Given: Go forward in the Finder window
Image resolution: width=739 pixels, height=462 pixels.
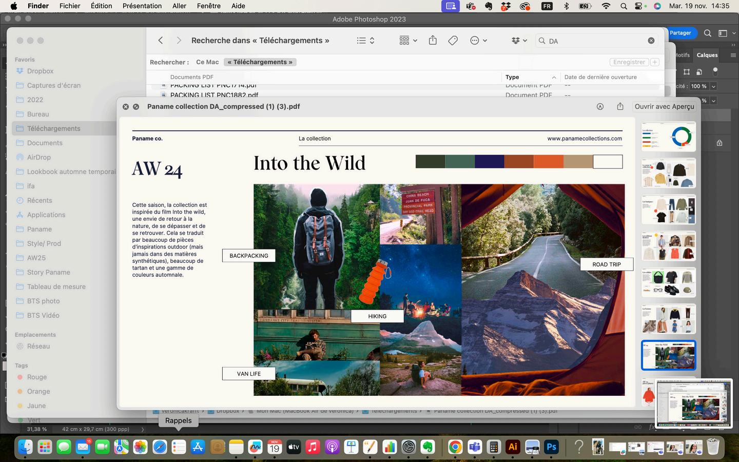Looking at the screenshot, I should (179, 41).
